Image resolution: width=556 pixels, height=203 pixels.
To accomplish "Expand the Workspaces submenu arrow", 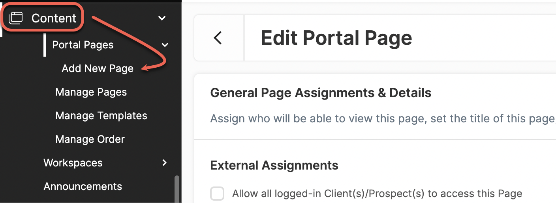I will [165, 162].
